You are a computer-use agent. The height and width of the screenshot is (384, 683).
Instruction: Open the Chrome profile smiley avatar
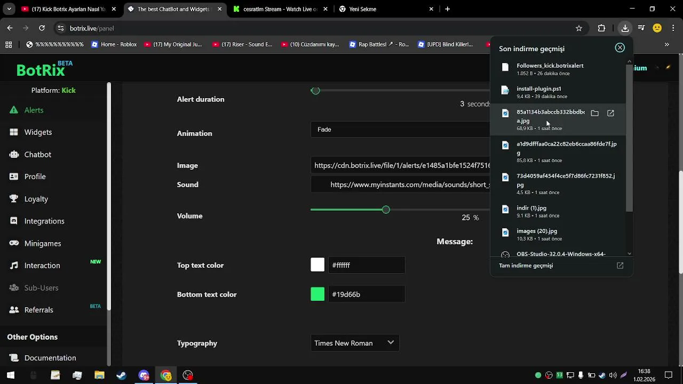point(657,28)
